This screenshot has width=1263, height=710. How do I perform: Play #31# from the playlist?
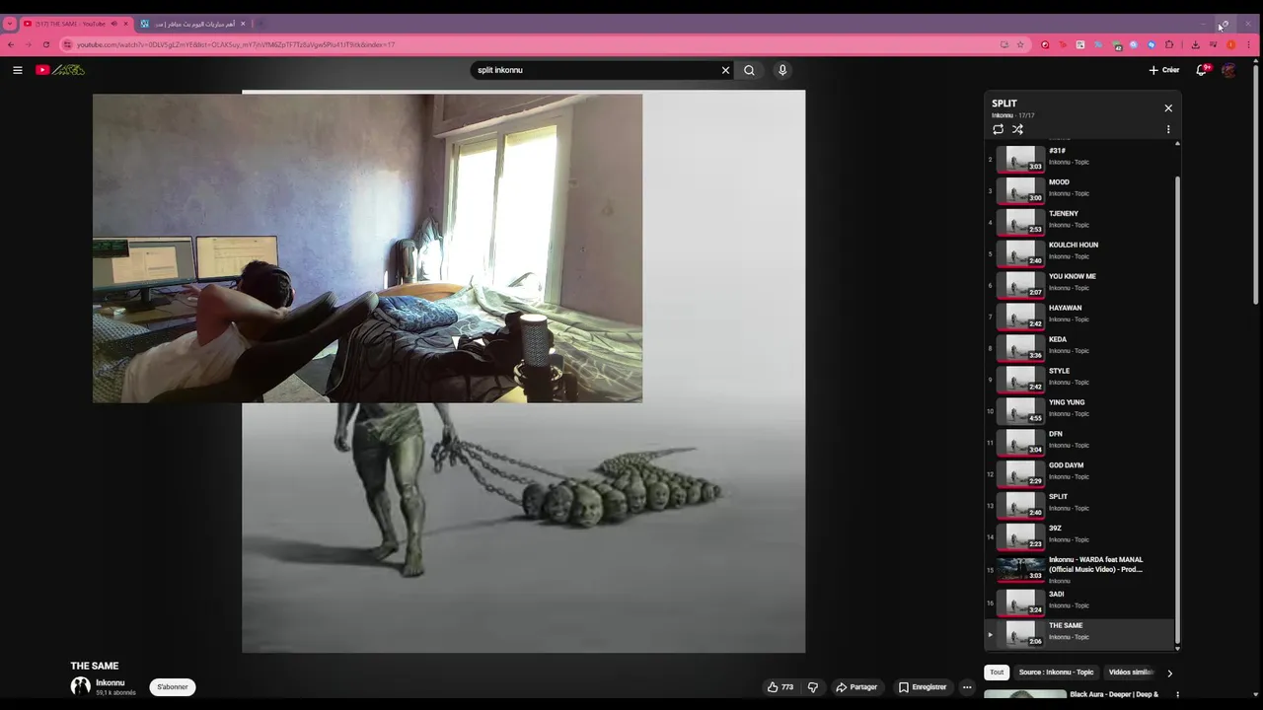coord(1079,158)
